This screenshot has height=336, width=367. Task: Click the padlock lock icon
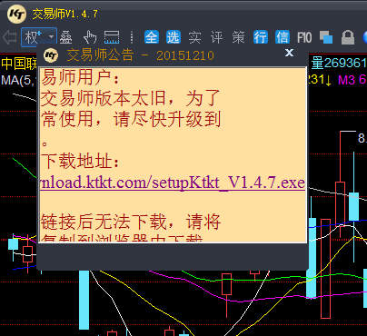click(348, 37)
